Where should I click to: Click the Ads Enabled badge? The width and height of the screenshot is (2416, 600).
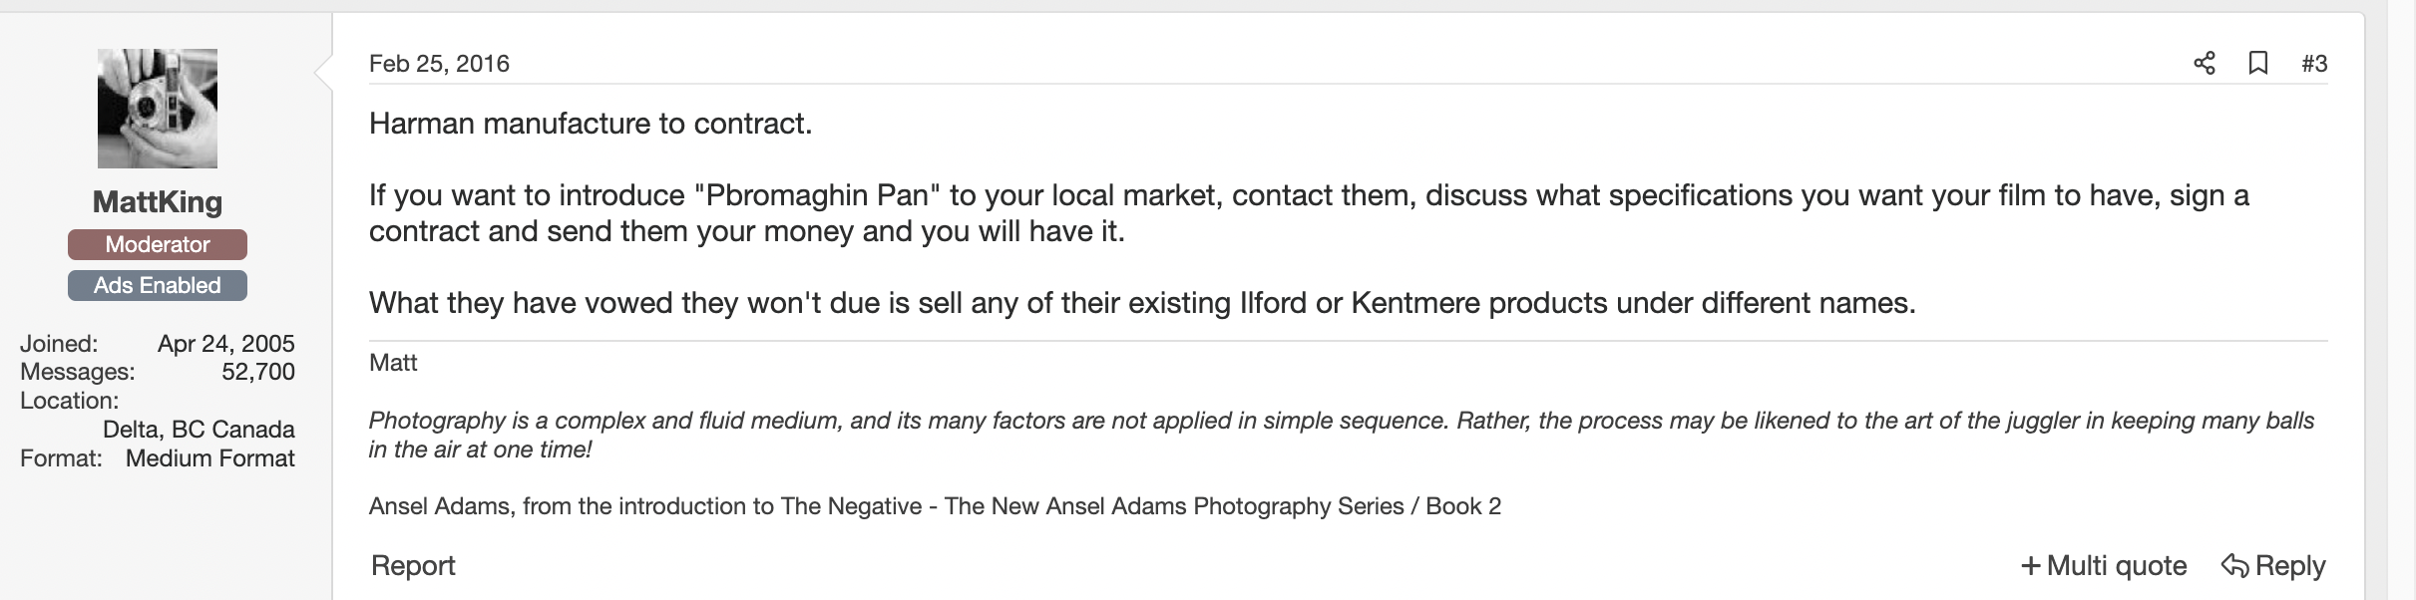coord(158,285)
